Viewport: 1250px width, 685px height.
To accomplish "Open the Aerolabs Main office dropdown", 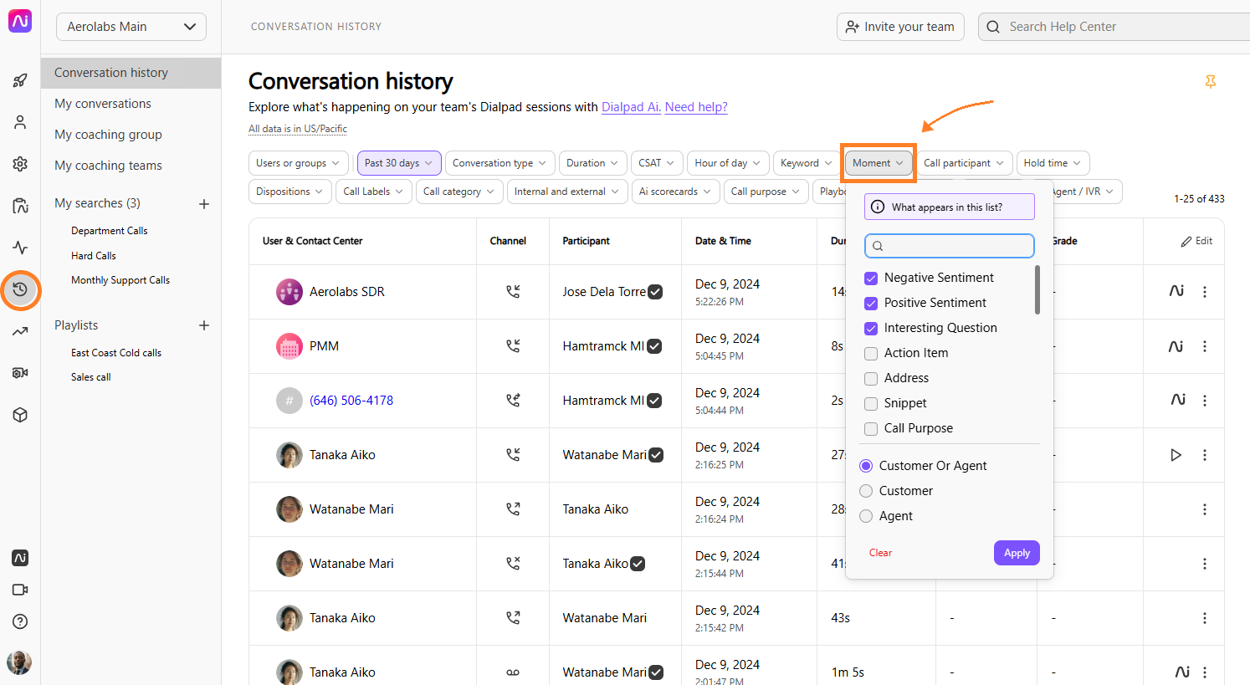I will coord(131,27).
